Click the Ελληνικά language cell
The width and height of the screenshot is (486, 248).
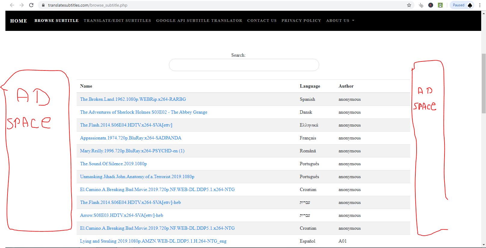pyautogui.click(x=309, y=125)
